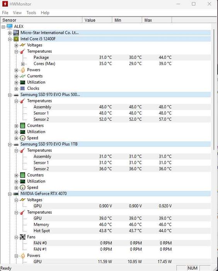This screenshot has width=218, height=271.
Task: Click the CPU Voltages lightning icon
Action: click(22, 45)
